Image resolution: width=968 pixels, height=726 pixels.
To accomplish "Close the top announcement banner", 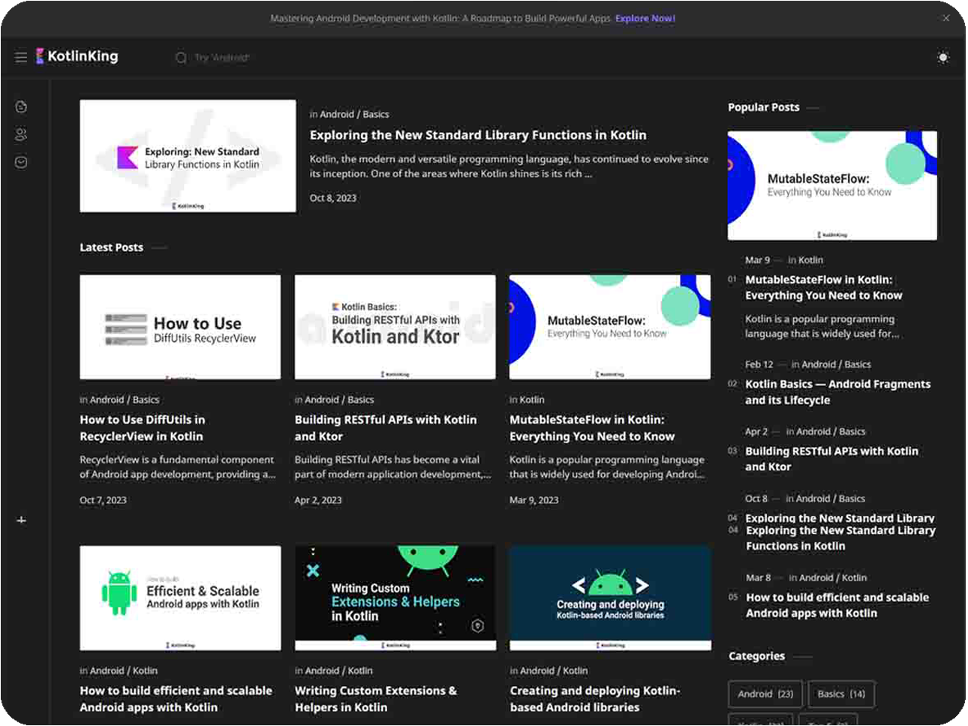I will pos(946,18).
